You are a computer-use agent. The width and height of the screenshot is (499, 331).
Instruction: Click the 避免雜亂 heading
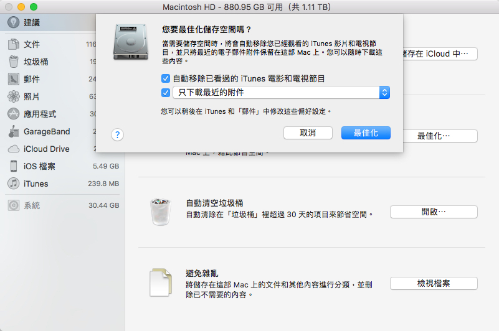202,274
